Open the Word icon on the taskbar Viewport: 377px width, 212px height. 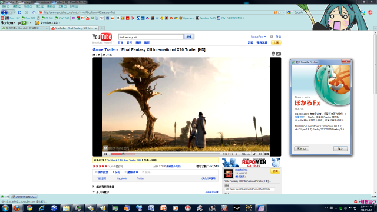151,208
